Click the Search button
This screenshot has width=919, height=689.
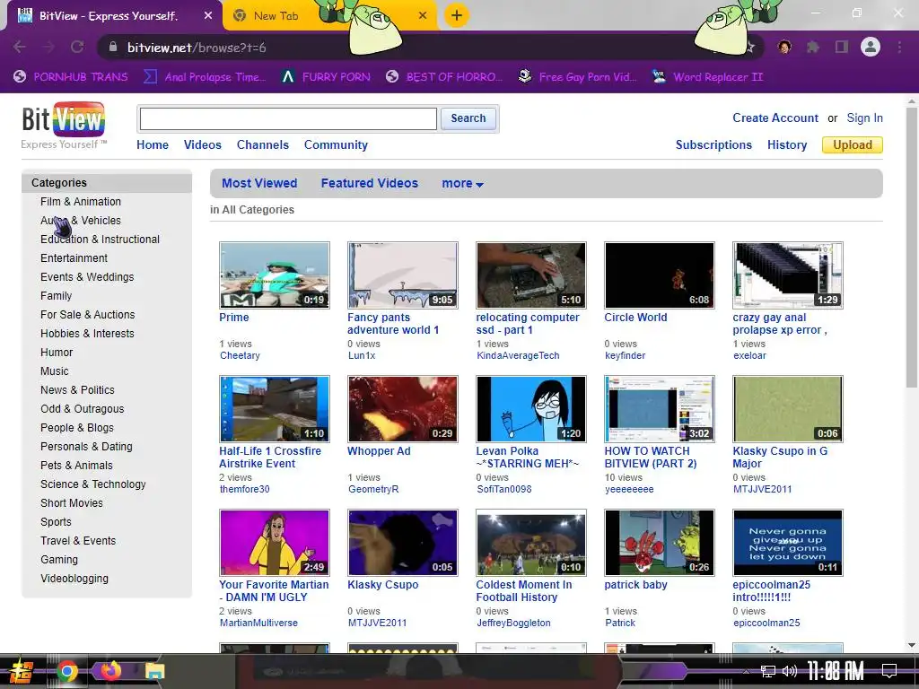pos(468,118)
